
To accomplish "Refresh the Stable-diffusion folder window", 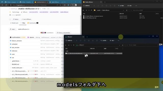I will pos(127,10).
